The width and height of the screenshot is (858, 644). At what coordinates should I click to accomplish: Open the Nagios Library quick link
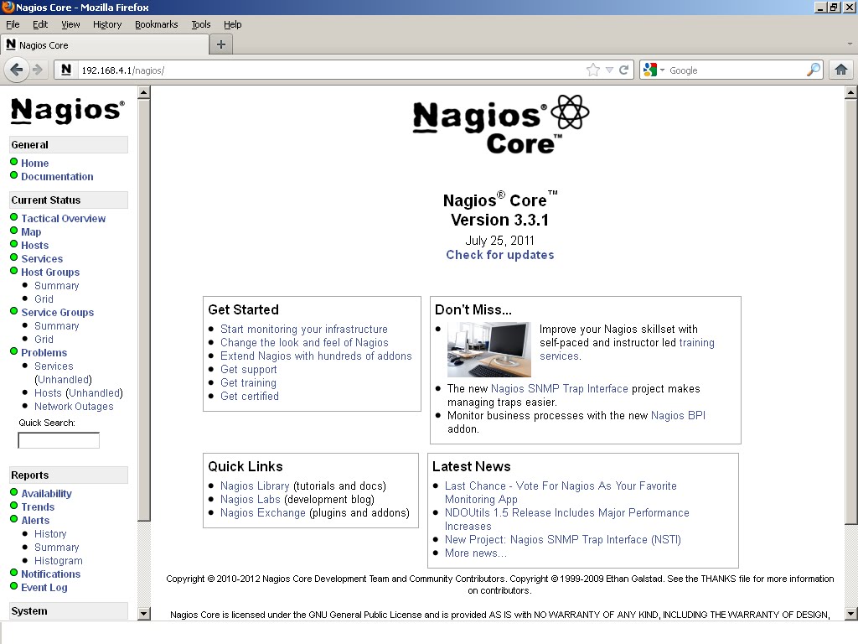point(255,486)
